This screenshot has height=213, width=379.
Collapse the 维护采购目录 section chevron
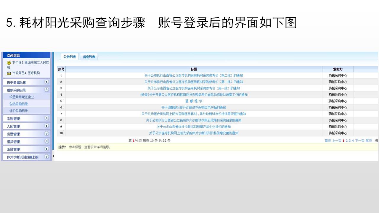46,90
